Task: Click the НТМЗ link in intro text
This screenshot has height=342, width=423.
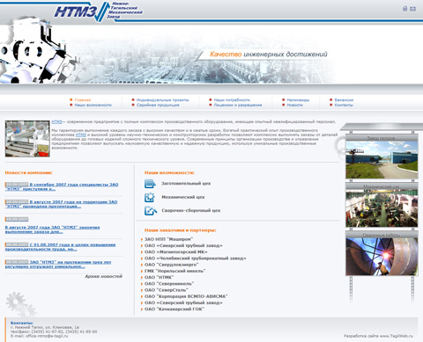Action: pos(56,121)
